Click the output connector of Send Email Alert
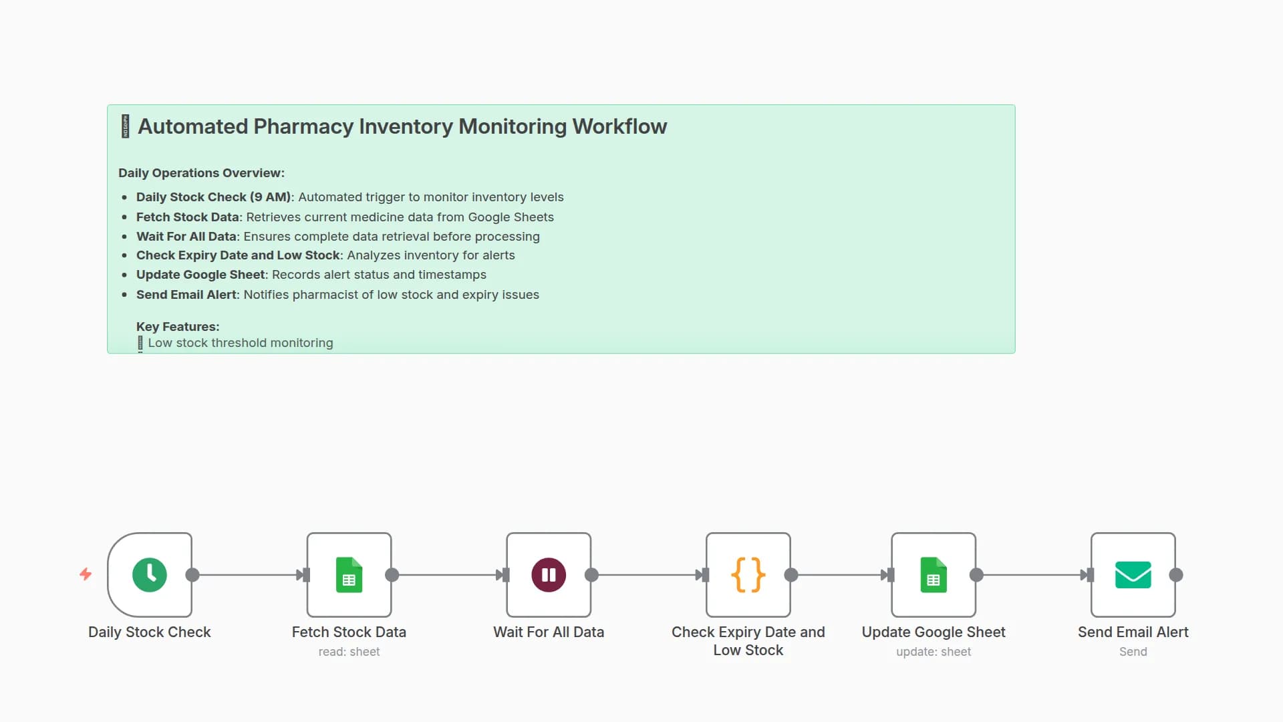Screen dimensions: 1283x722 1177,574
